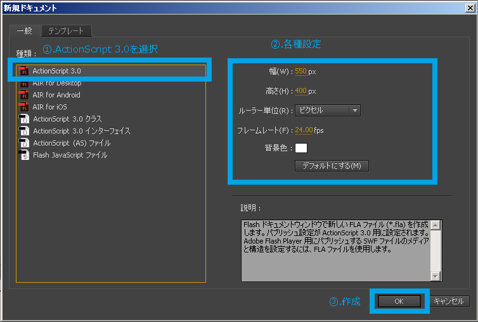The width and height of the screenshot is (478, 322).
Task: Confirm with the OK button
Action: coord(399,301)
